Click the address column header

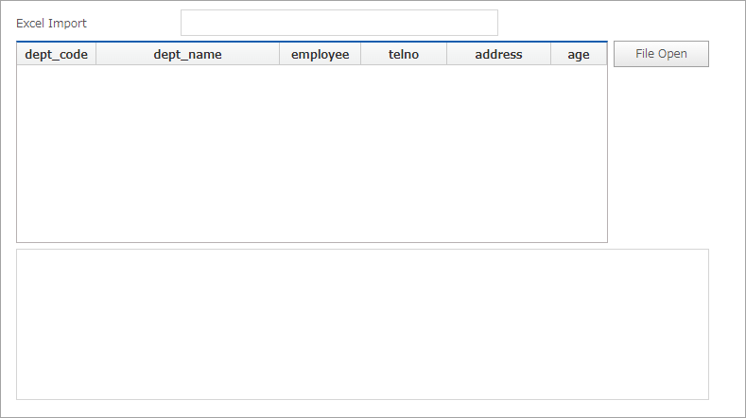coord(498,55)
